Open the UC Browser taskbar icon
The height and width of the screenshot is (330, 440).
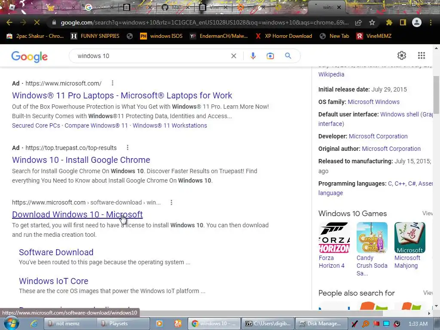(x=177, y=324)
